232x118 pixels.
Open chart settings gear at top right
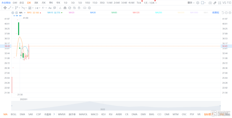(198, 3)
